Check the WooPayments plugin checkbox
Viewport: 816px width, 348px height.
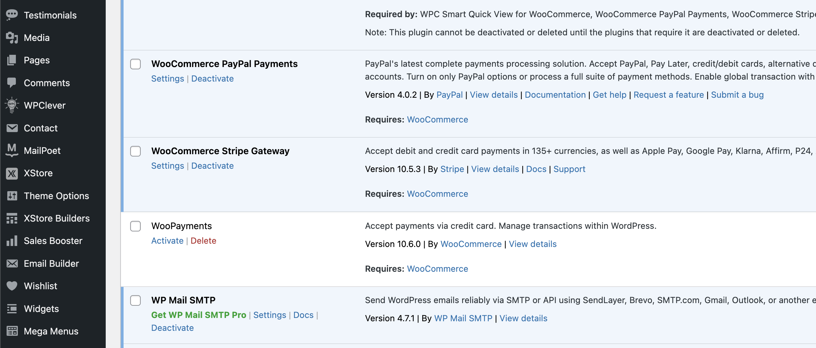pos(135,226)
